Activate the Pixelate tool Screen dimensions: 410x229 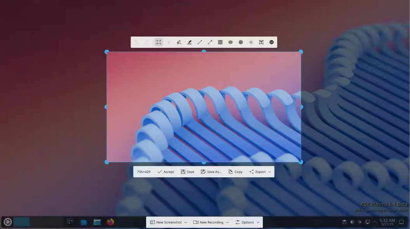[x=241, y=42]
